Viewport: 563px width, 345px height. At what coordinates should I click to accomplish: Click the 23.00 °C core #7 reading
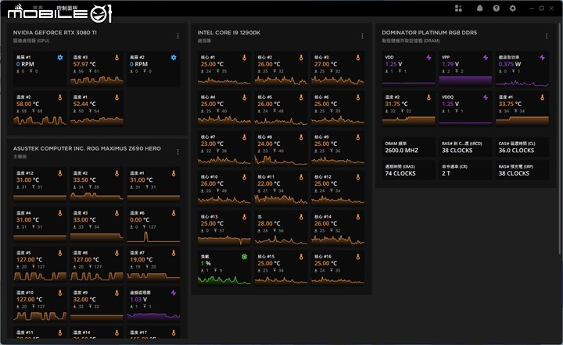pos(212,144)
